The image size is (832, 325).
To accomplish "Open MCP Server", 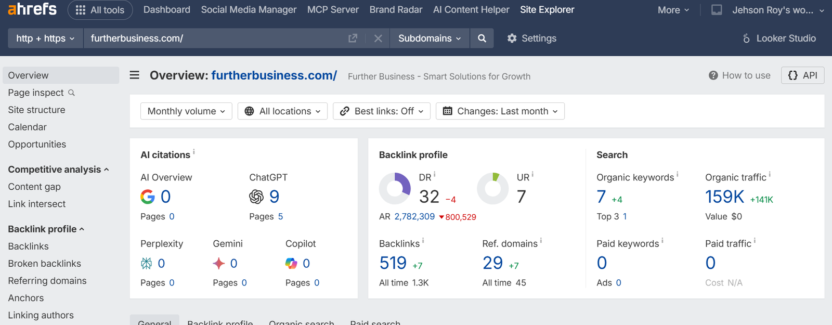I will [x=333, y=10].
